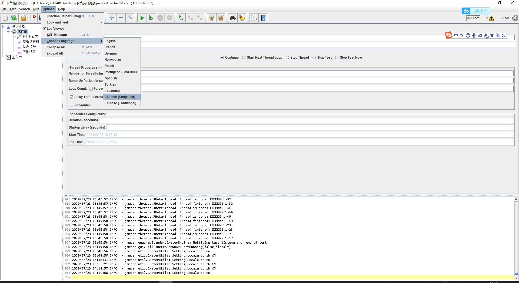Open Search with the binoculars icon

[233, 18]
